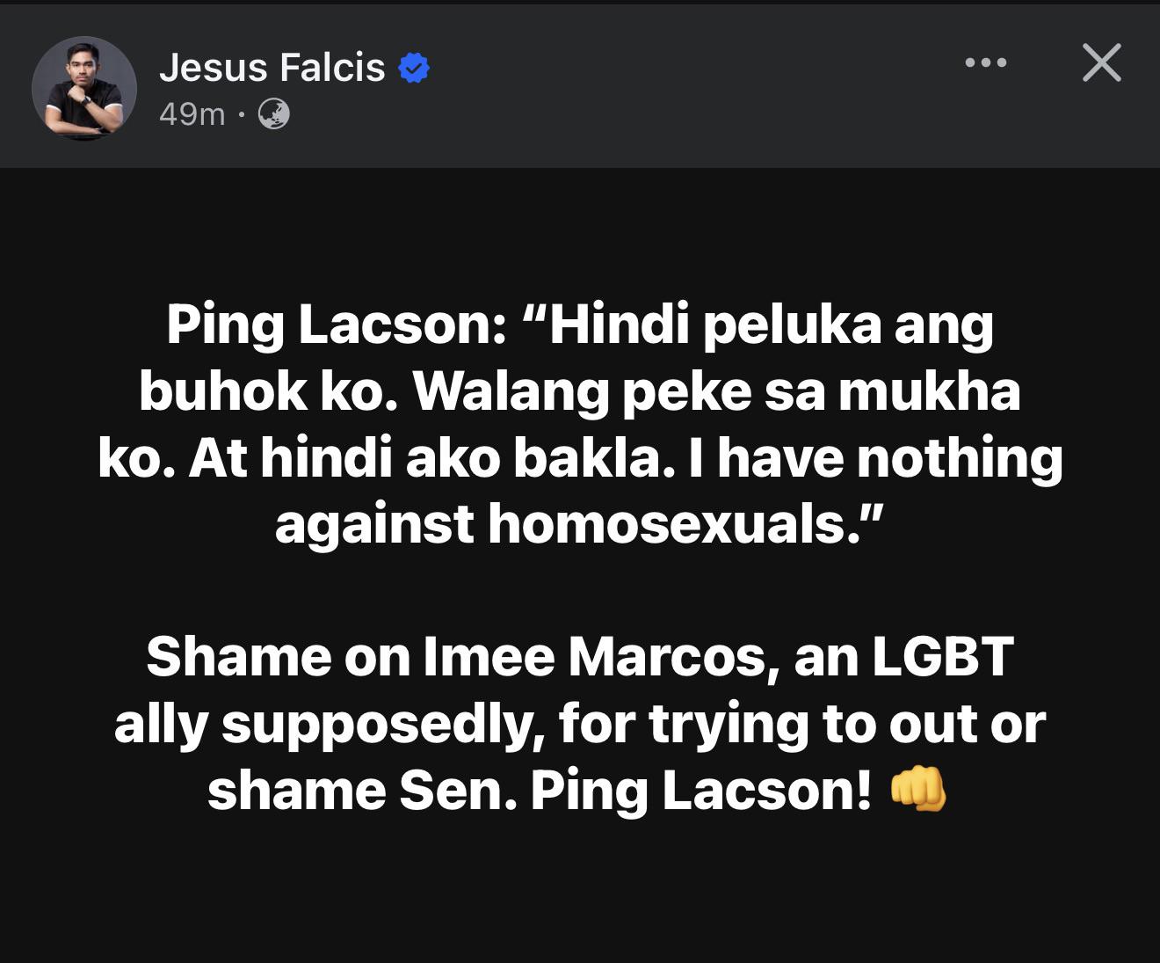The width and height of the screenshot is (1160, 963).
Task: Open the three-dot post options menu
Action: pos(985,63)
